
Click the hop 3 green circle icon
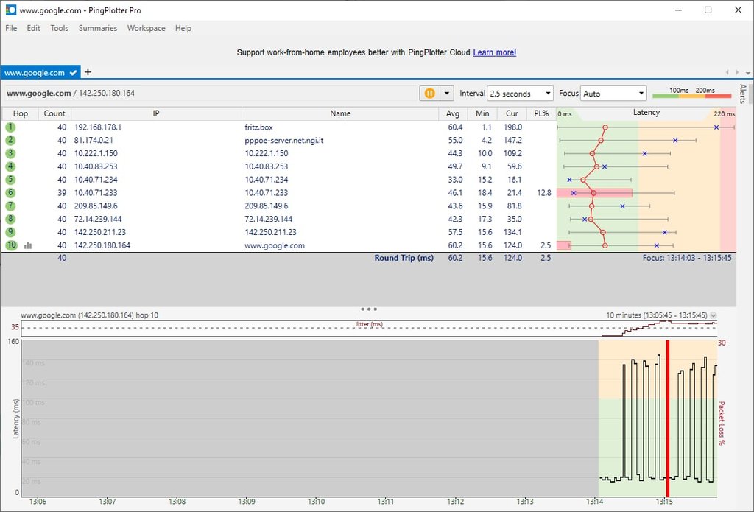[x=10, y=153]
